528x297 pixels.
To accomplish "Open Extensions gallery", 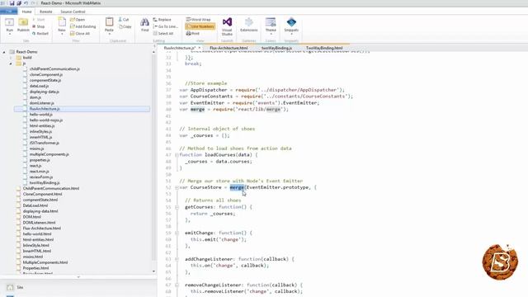I will coord(249,25).
